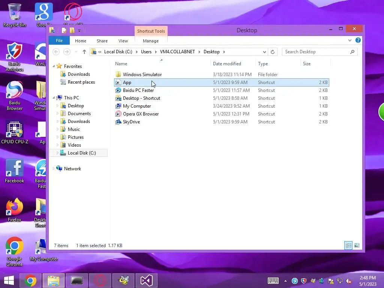The height and width of the screenshot is (288, 384).
Task: Click the Explorer Help question mark icon
Action: click(x=358, y=40)
